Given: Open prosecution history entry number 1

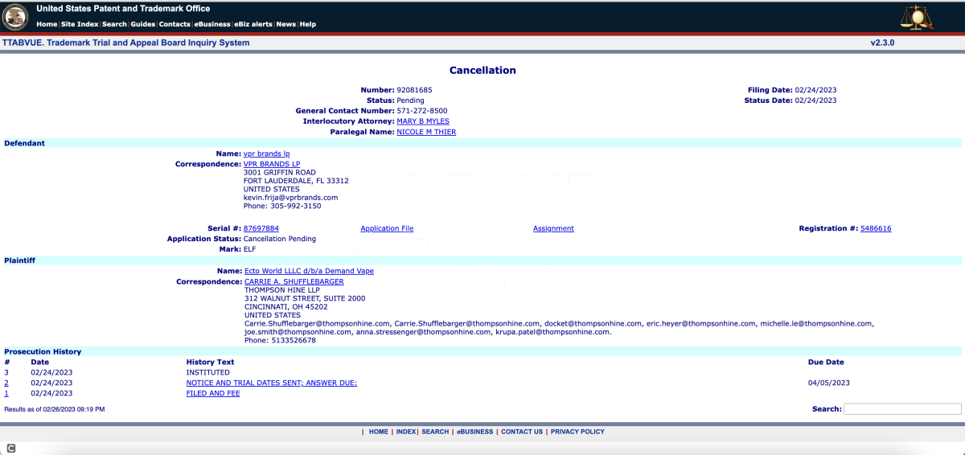Looking at the screenshot, I should (6, 393).
